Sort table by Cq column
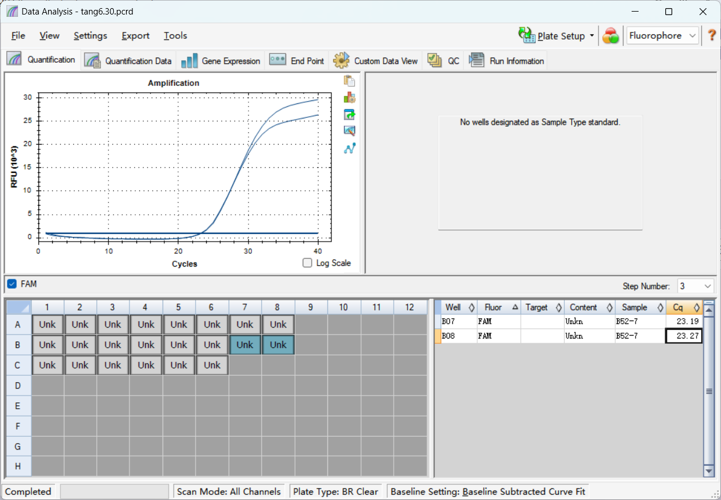This screenshot has width=721, height=500. coord(684,307)
